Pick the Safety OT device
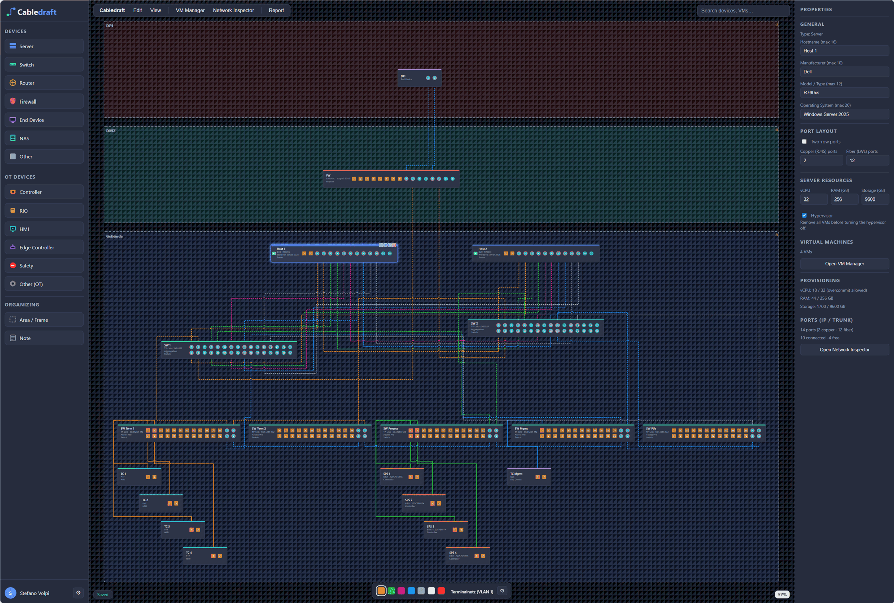This screenshot has height=603, width=894. click(x=44, y=266)
